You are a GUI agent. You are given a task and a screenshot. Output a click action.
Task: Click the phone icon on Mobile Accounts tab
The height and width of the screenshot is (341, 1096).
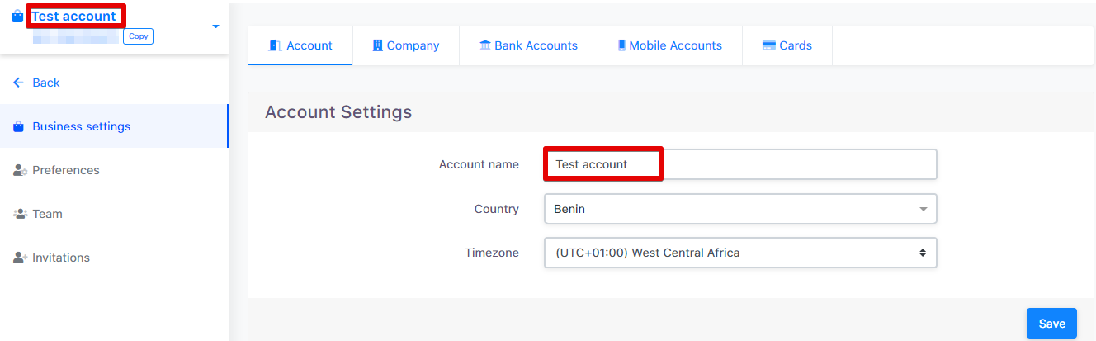[x=621, y=45]
